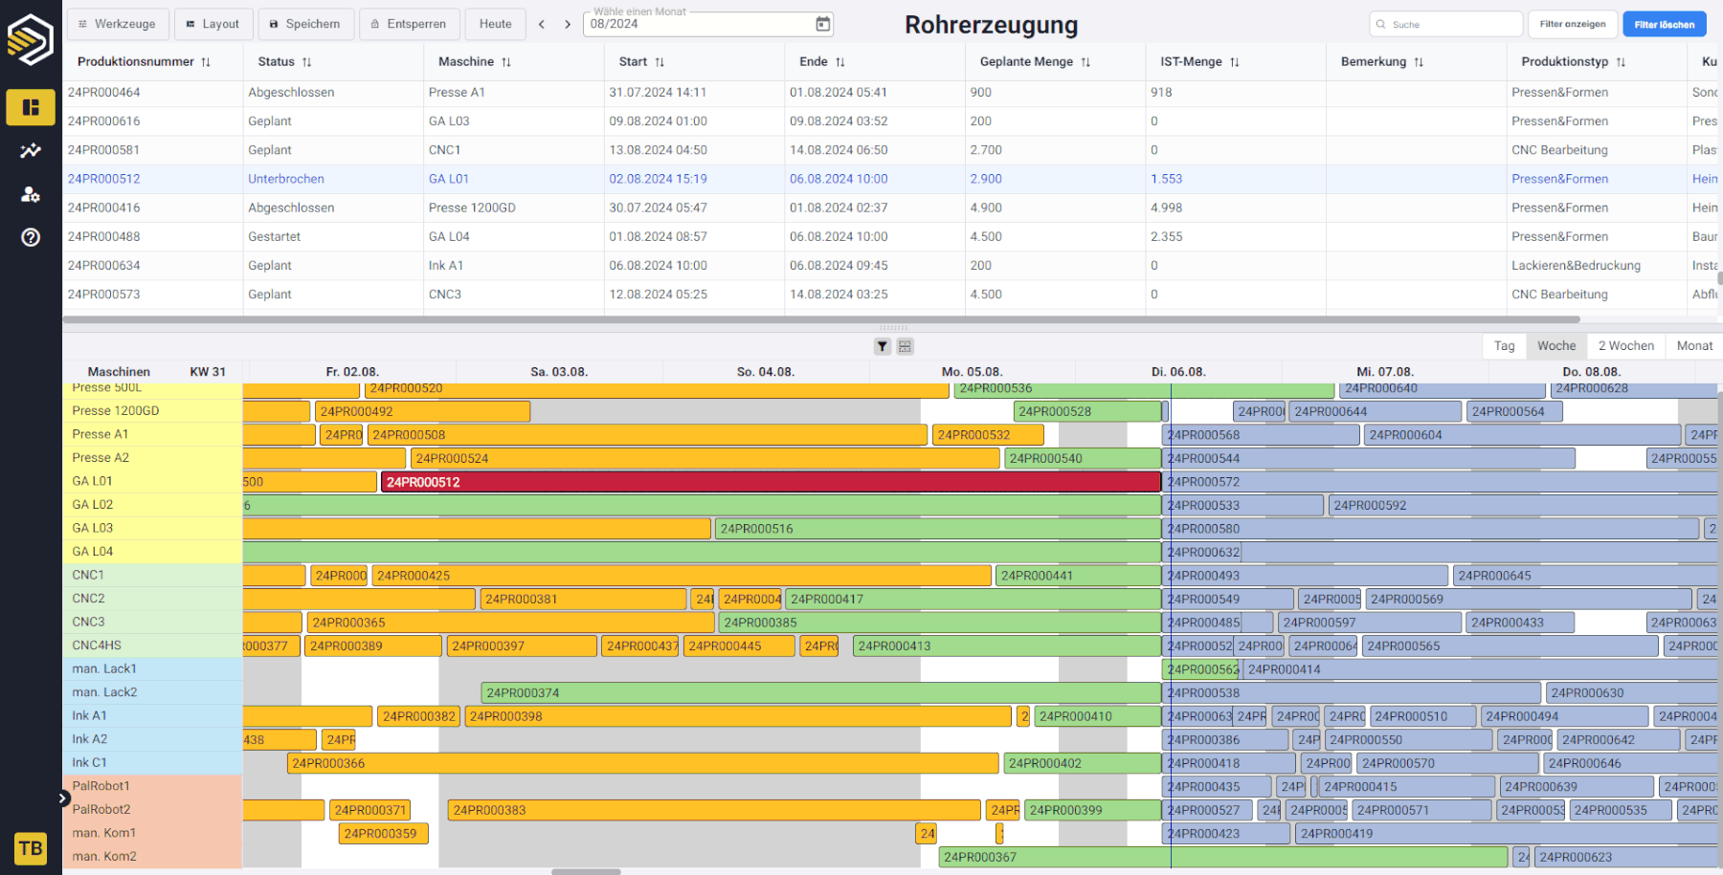Open the Layout dropdown menu
1723x875 pixels.
[213, 24]
